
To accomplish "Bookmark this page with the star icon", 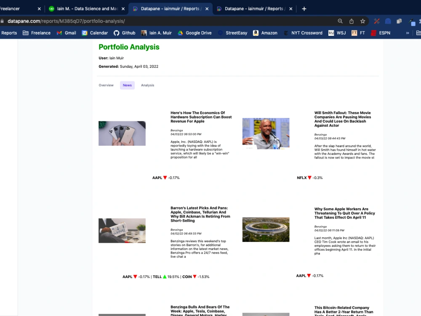I will tap(363, 21).
